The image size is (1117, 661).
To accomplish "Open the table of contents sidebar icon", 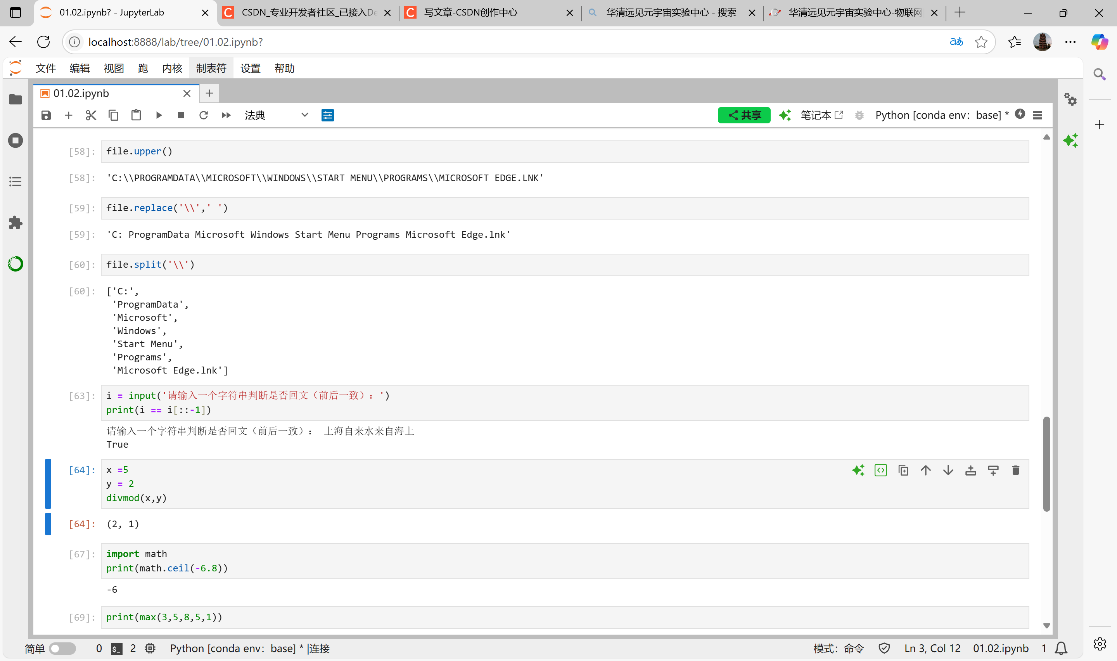I will (15, 181).
